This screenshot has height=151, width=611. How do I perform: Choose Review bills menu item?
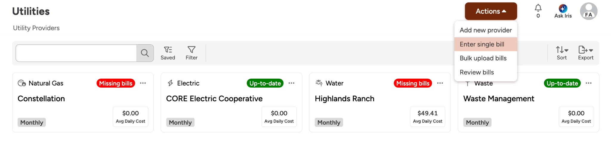point(477,72)
